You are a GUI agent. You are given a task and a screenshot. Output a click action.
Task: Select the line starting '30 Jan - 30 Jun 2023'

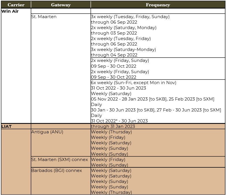(156, 110)
